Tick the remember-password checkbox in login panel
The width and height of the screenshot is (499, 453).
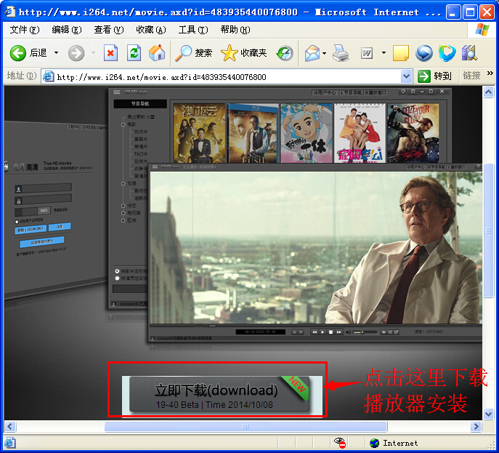pyautogui.click(x=17, y=222)
